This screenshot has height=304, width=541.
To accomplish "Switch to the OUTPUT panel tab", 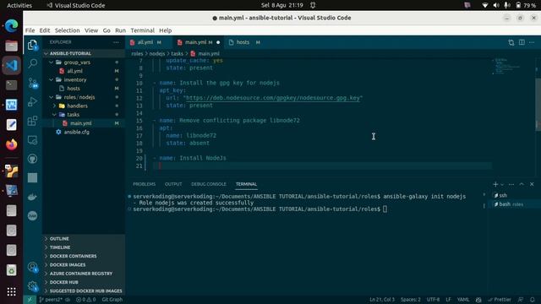I will click(x=173, y=184).
